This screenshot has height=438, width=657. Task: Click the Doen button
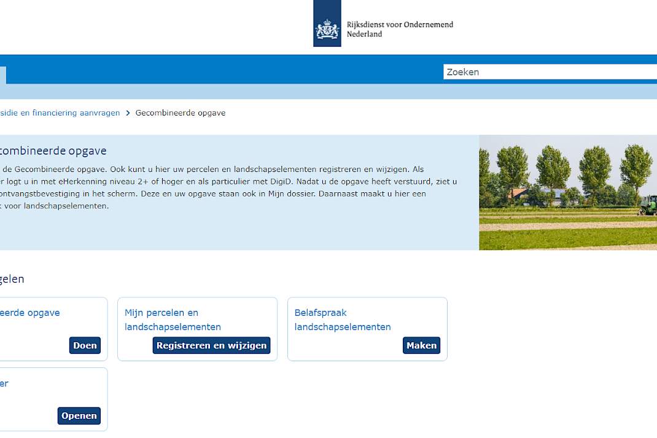[x=85, y=345]
